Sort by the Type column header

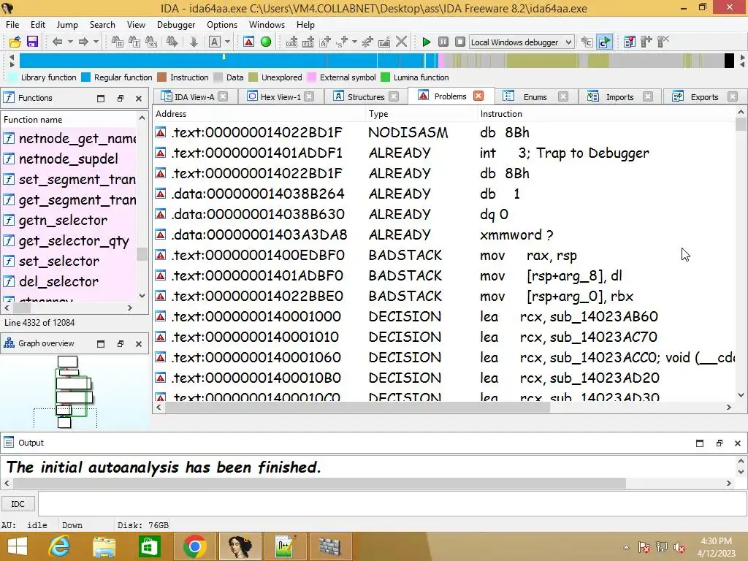click(x=421, y=113)
